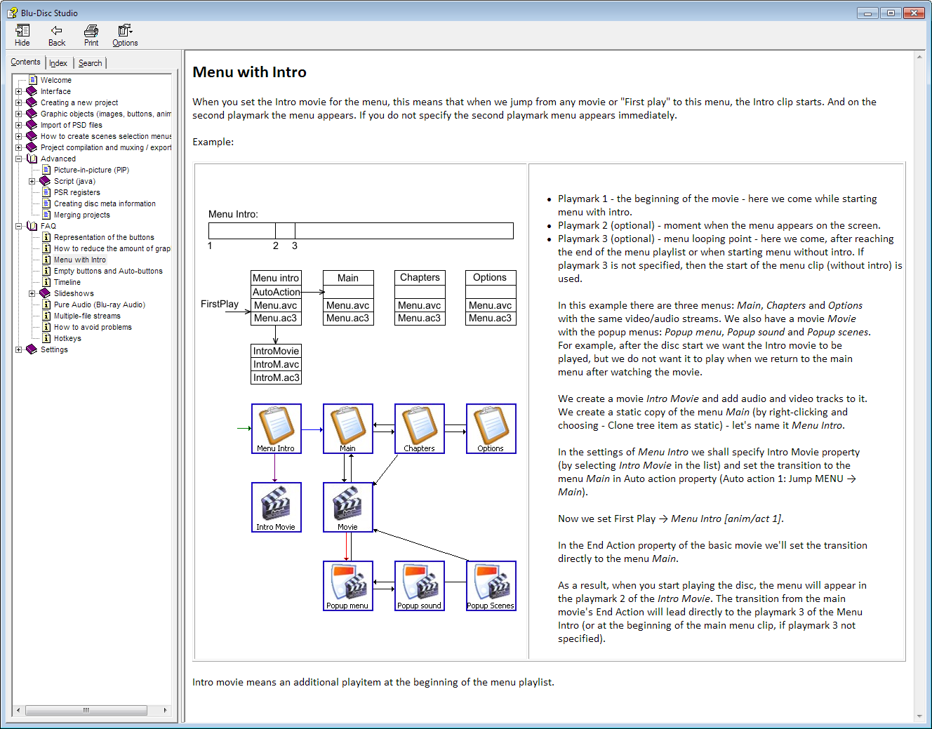Open Empty buttons and Auto-buttons topic
The width and height of the screenshot is (932, 729).
(108, 271)
